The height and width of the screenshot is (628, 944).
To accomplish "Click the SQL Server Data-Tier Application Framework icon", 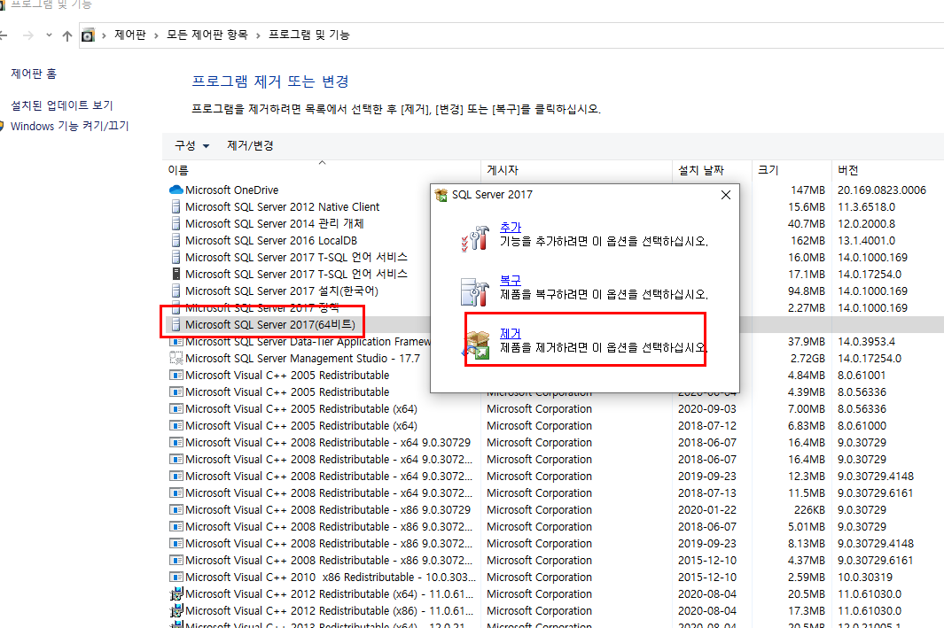I will (176, 341).
